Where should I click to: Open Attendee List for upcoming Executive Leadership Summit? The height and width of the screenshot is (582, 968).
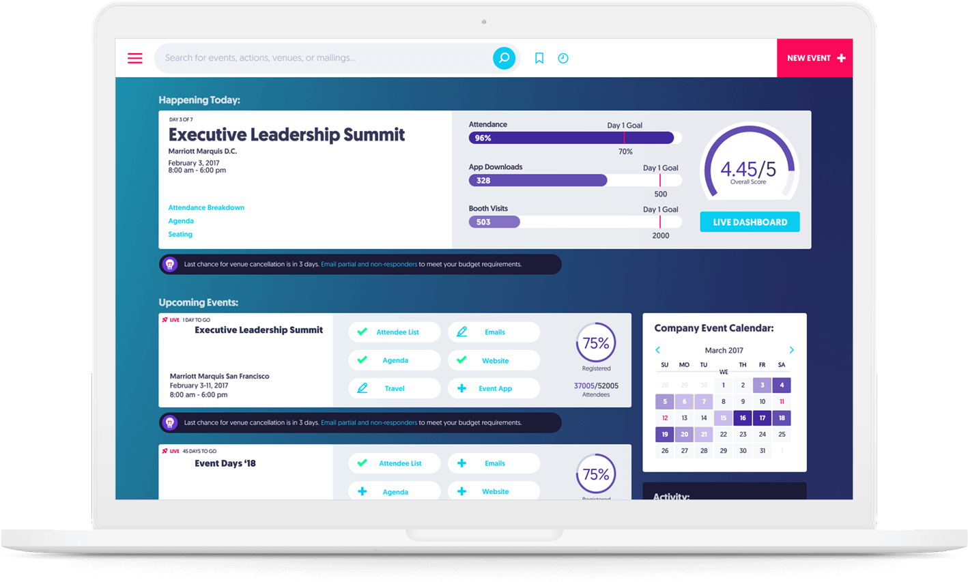pyautogui.click(x=394, y=332)
